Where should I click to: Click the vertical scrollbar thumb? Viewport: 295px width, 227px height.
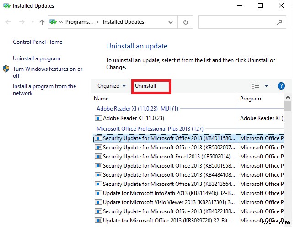click(x=288, y=106)
